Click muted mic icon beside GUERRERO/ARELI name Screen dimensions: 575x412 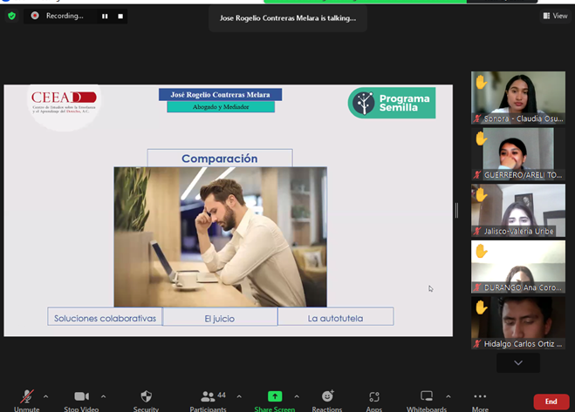click(x=477, y=175)
